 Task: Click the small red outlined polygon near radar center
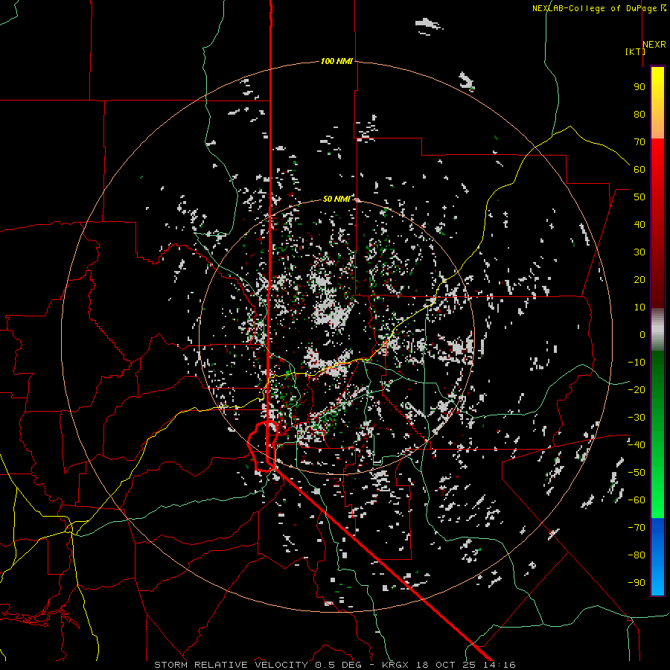click(263, 446)
